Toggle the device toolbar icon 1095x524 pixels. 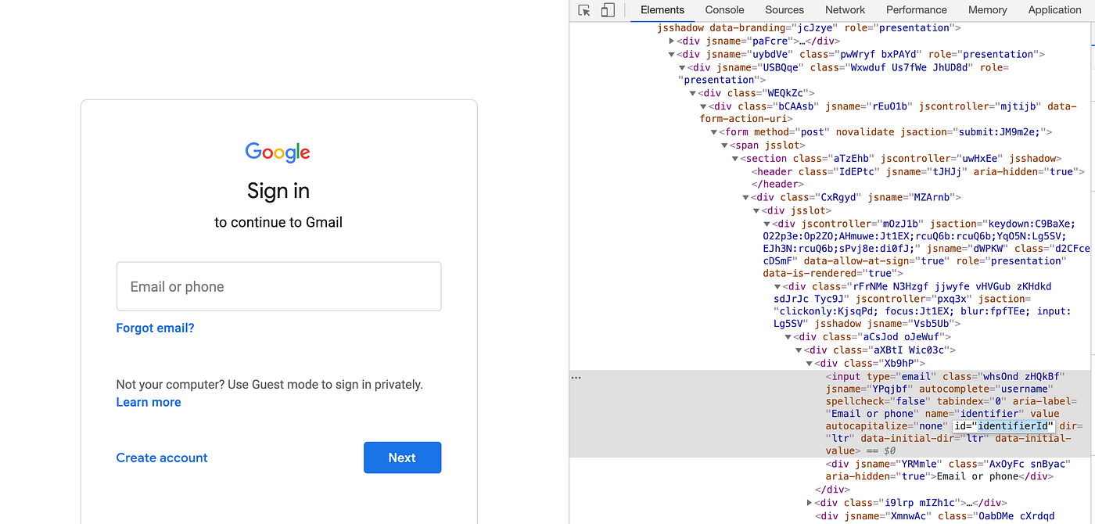click(x=609, y=9)
